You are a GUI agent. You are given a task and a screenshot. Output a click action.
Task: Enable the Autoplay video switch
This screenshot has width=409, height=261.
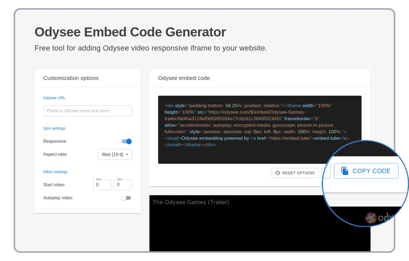pyautogui.click(x=126, y=198)
